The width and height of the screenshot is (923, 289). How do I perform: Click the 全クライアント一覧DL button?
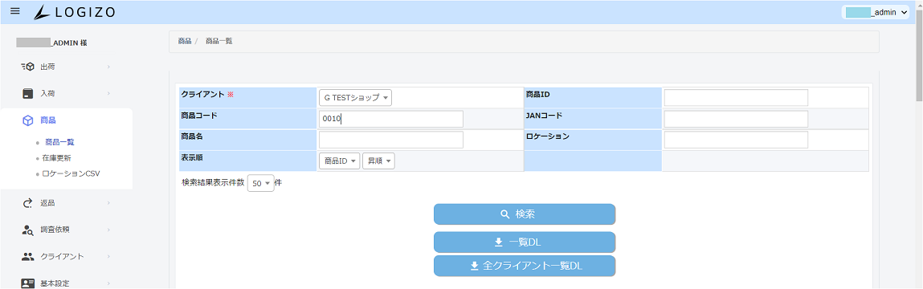525,266
